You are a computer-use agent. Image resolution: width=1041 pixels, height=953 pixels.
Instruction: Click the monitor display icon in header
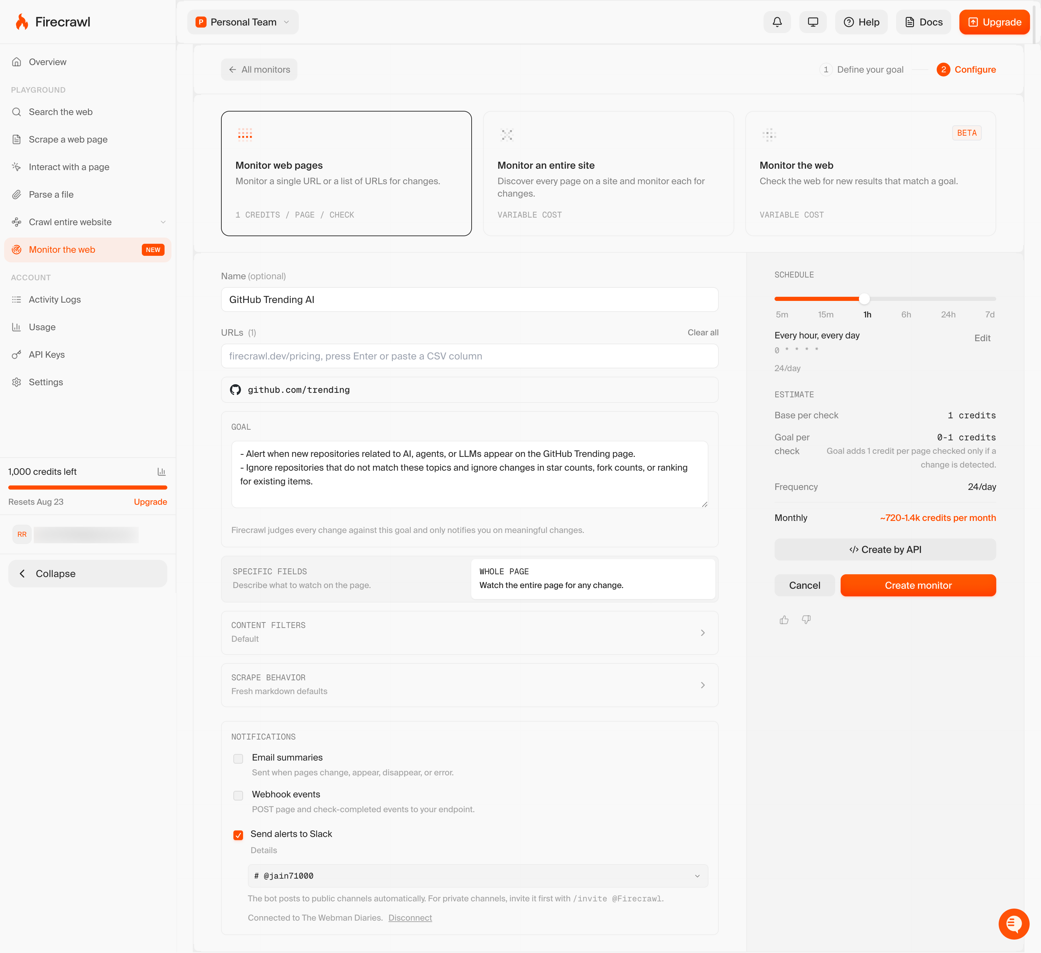coord(813,22)
